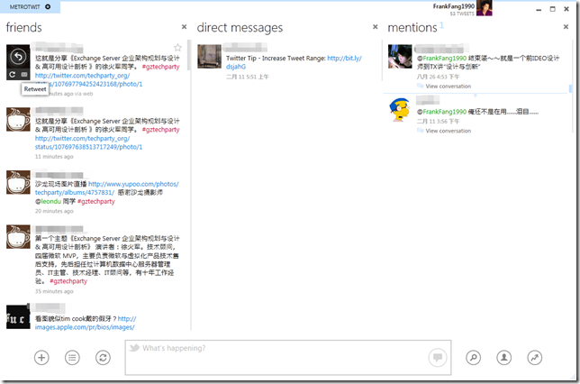Open twitter.com status link in 11 minutes ago tweet

(89, 142)
